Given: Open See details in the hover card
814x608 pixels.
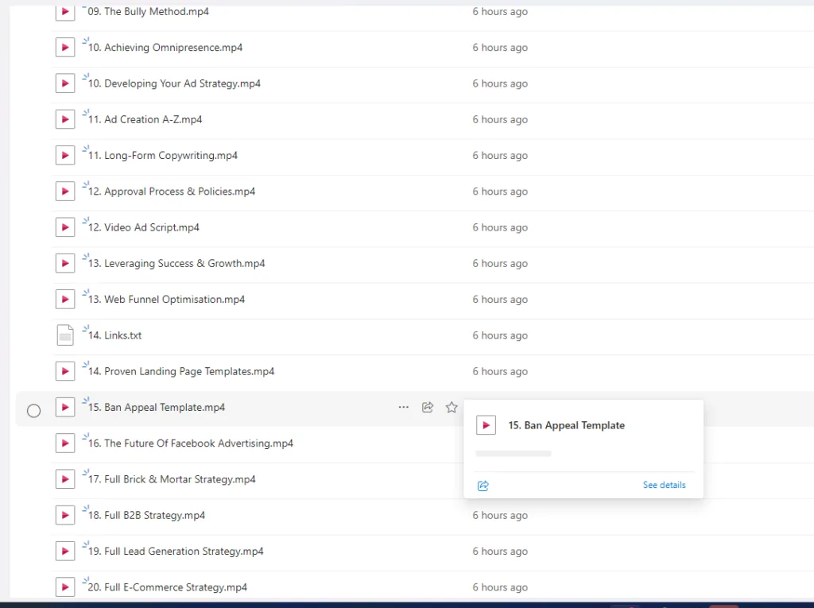Looking at the screenshot, I should (664, 485).
